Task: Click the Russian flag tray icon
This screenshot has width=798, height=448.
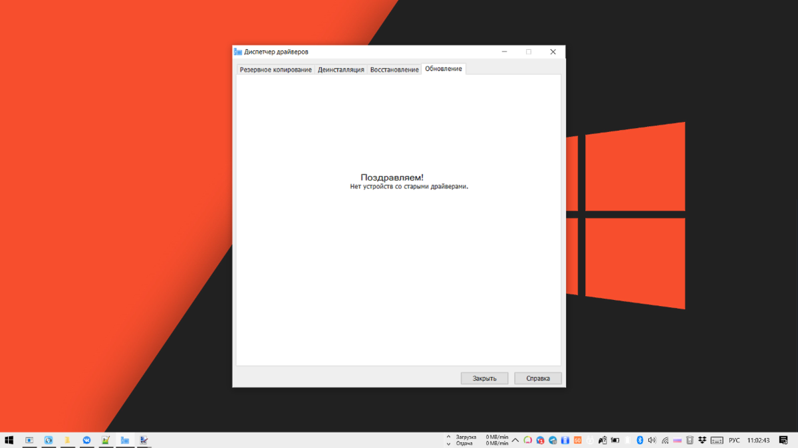Action: [x=677, y=440]
